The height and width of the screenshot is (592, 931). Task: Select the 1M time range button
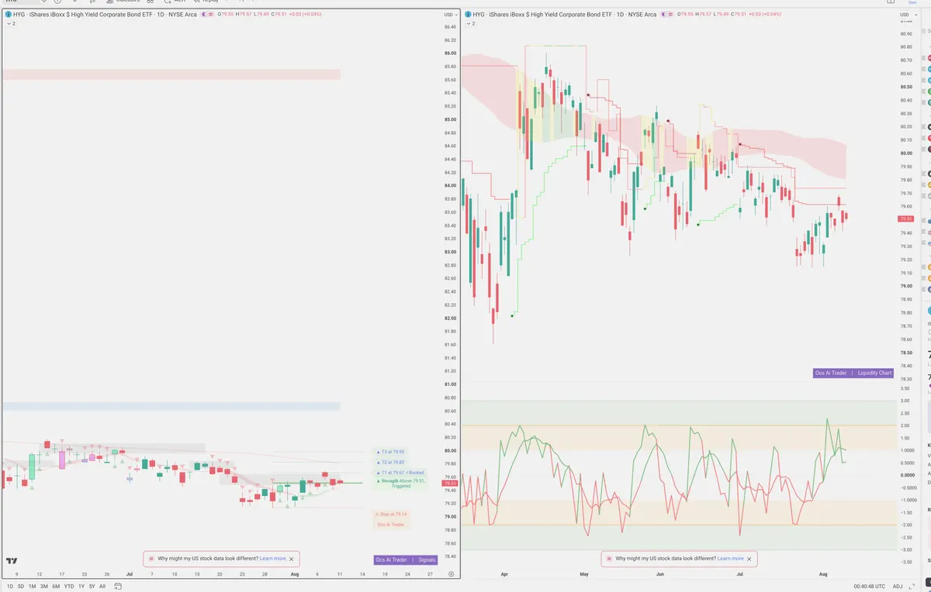coord(32,586)
